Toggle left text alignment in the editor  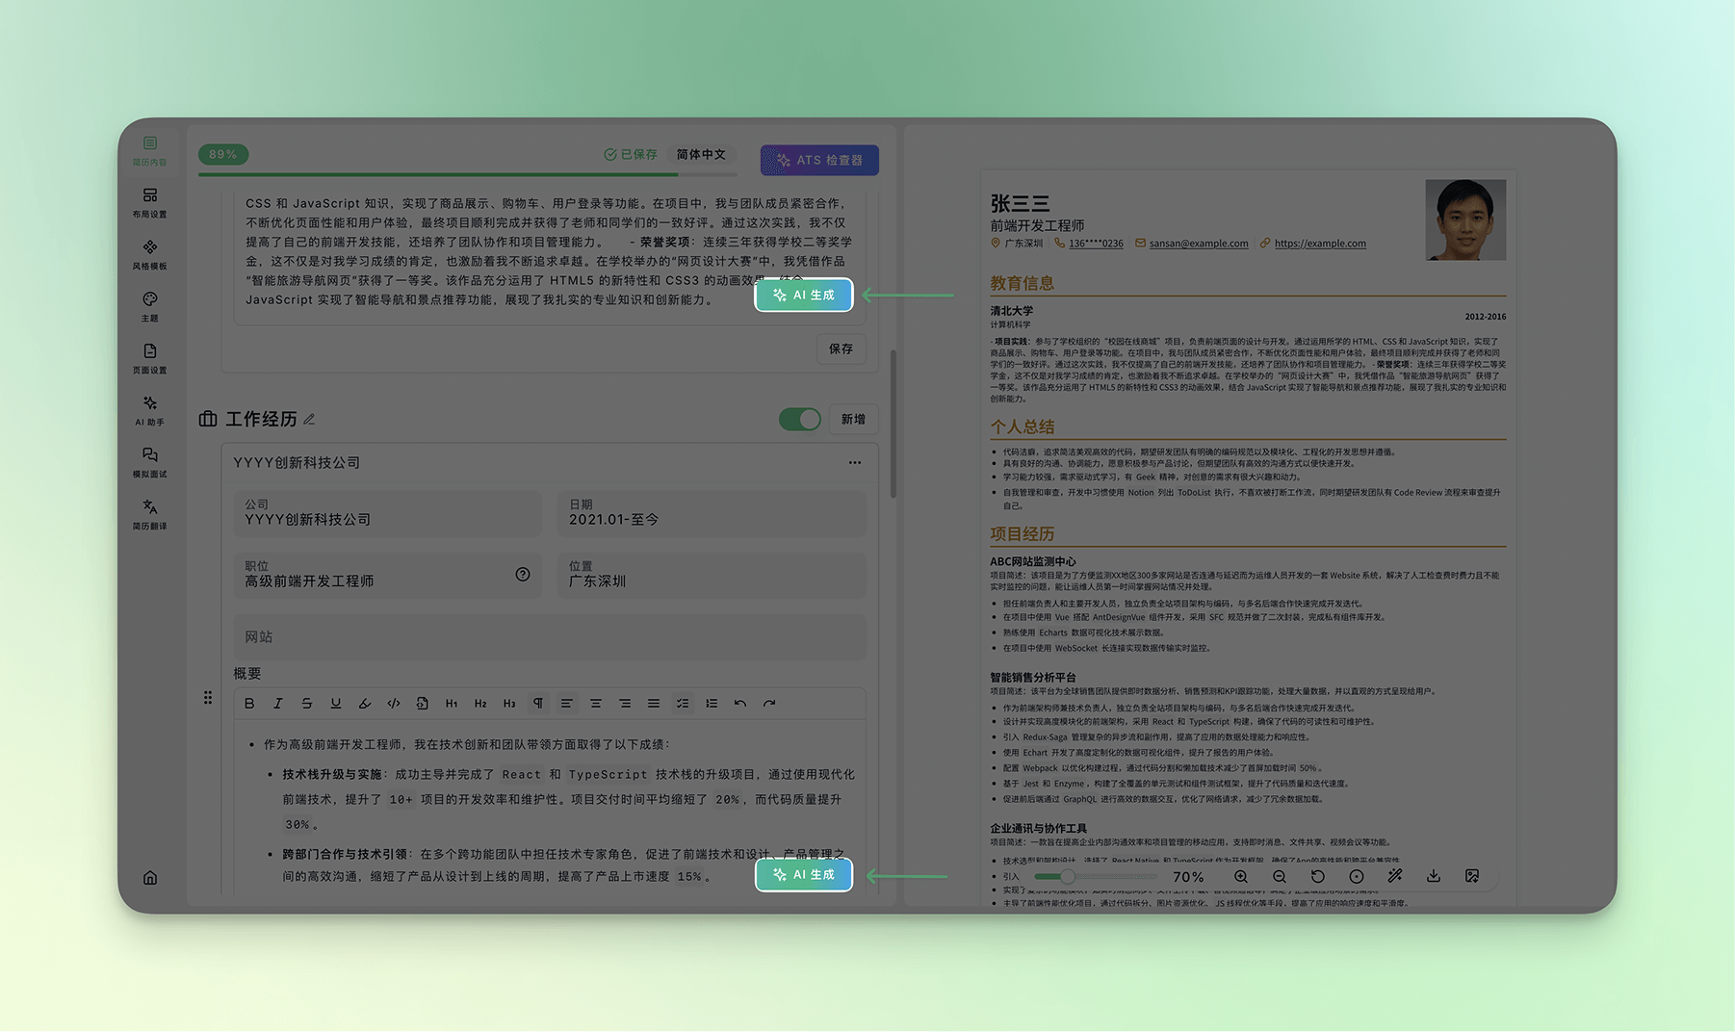click(x=567, y=704)
